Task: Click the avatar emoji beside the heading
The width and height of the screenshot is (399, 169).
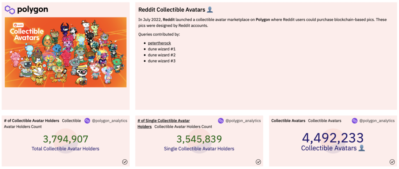Action: pyautogui.click(x=209, y=10)
